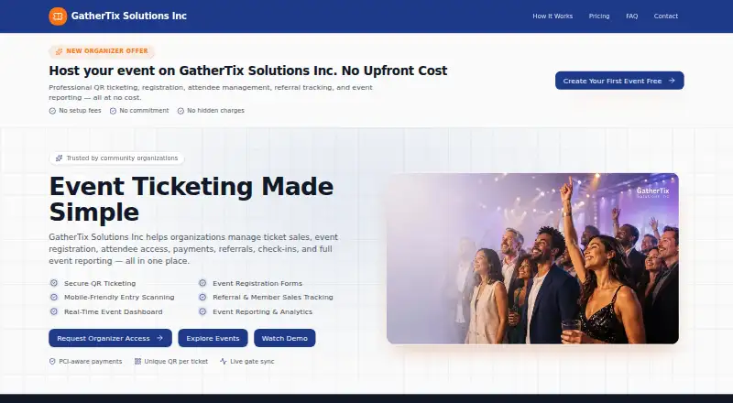The height and width of the screenshot is (403, 733).
Task: Click the sparkle icon in the Trusted badge
Action: click(x=59, y=158)
